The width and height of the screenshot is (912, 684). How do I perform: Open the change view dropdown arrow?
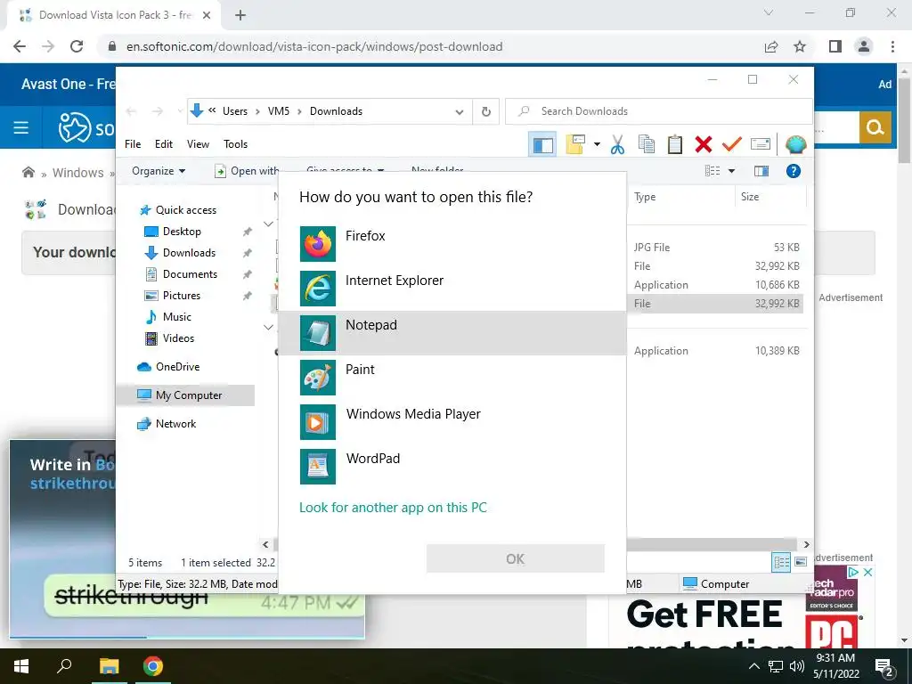(x=731, y=171)
